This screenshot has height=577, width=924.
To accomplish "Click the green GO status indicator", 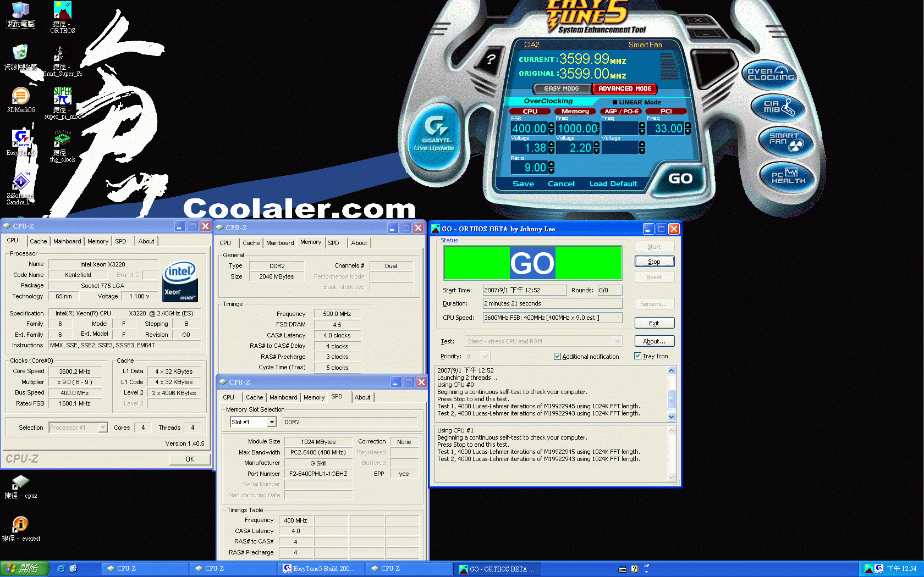I will click(532, 263).
